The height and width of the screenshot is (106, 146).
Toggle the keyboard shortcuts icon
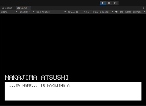[122, 12]
